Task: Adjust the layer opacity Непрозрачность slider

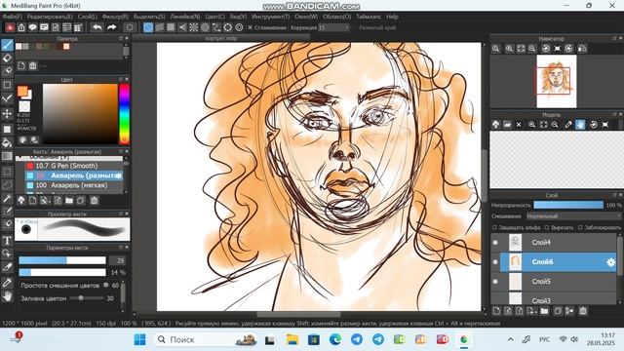Action: 568,205
